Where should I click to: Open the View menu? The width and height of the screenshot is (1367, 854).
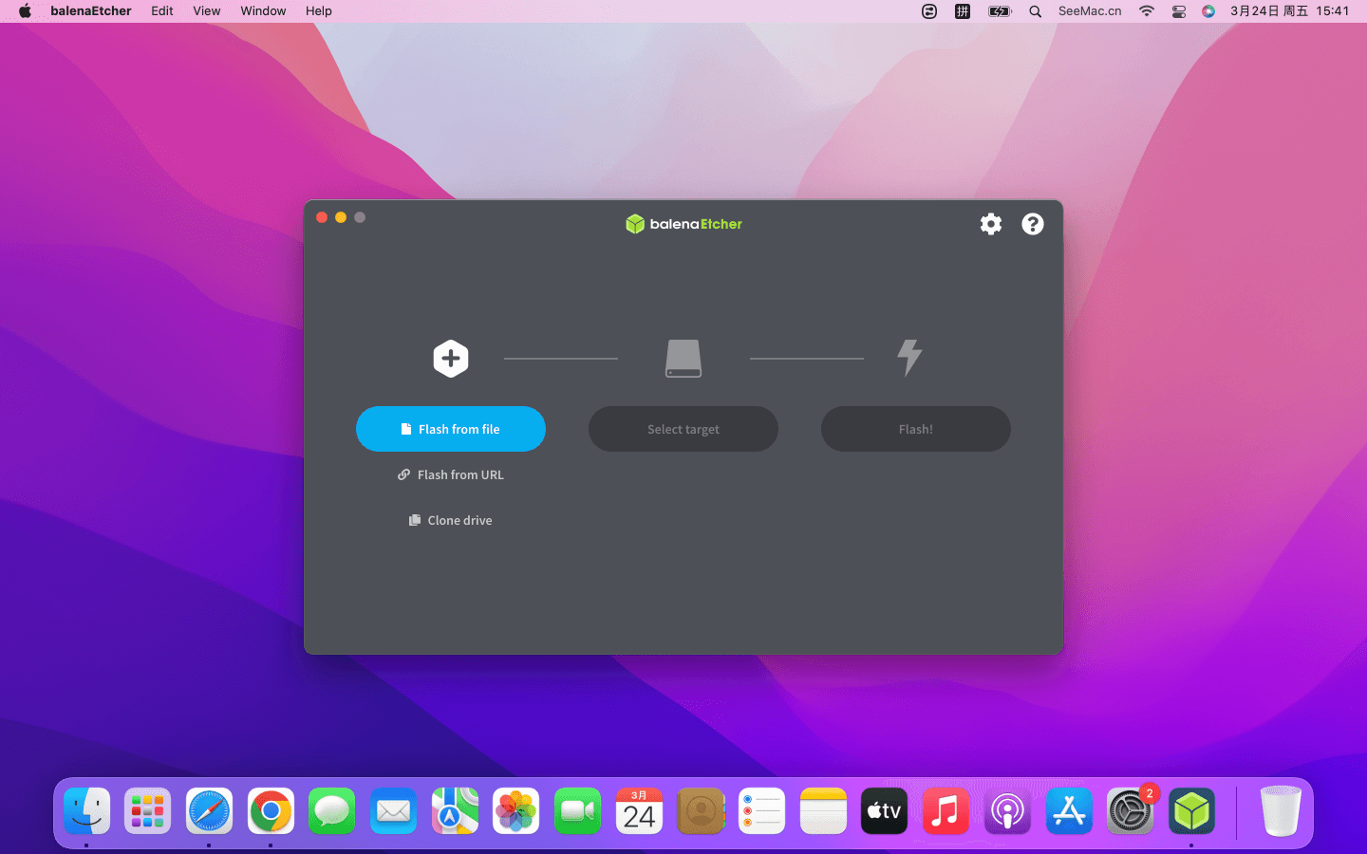(206, 11)
